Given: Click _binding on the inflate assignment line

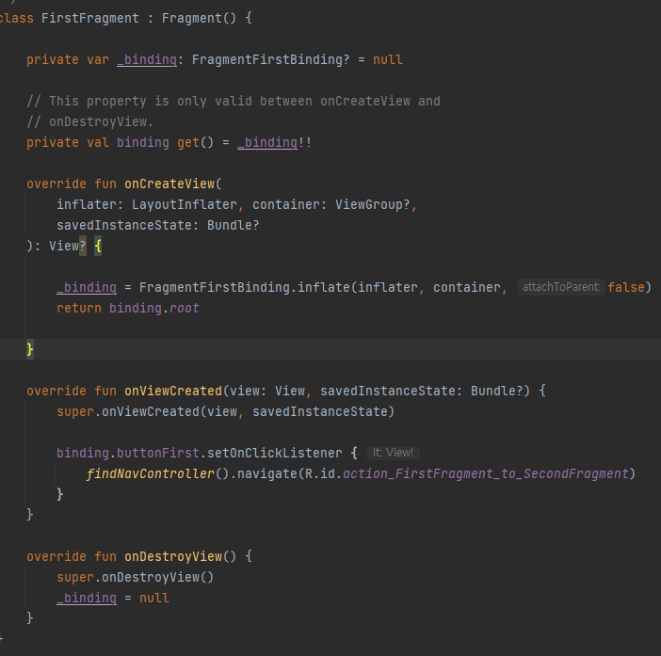Looking at the screenshot, I should coord(87,287).
